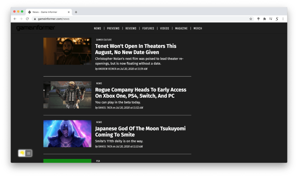Open MERCH in the site navigation

[198, 28]
